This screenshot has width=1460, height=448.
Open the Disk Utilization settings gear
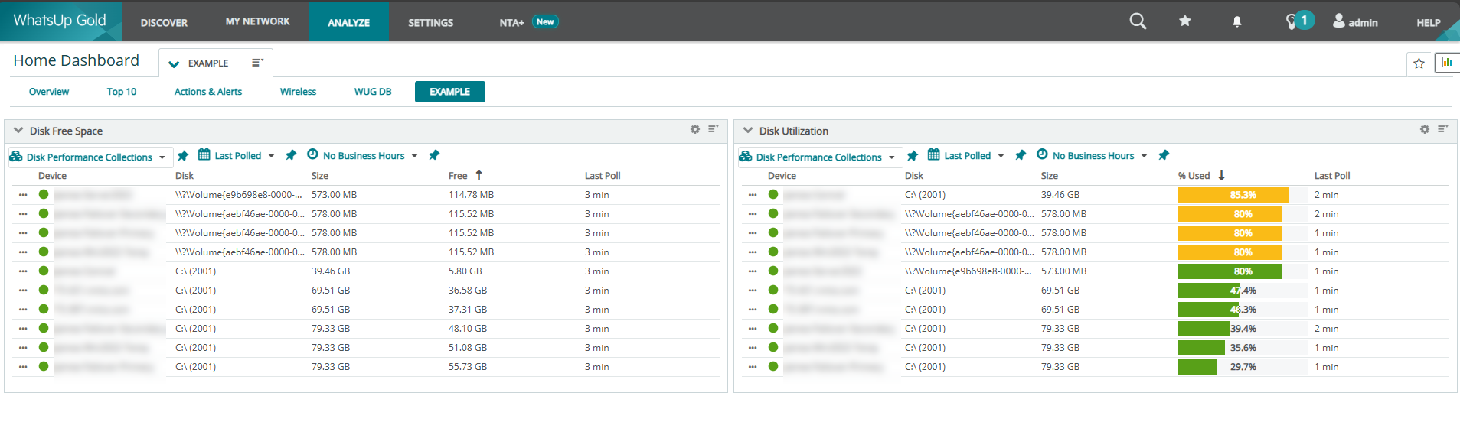pos(1425,129)
